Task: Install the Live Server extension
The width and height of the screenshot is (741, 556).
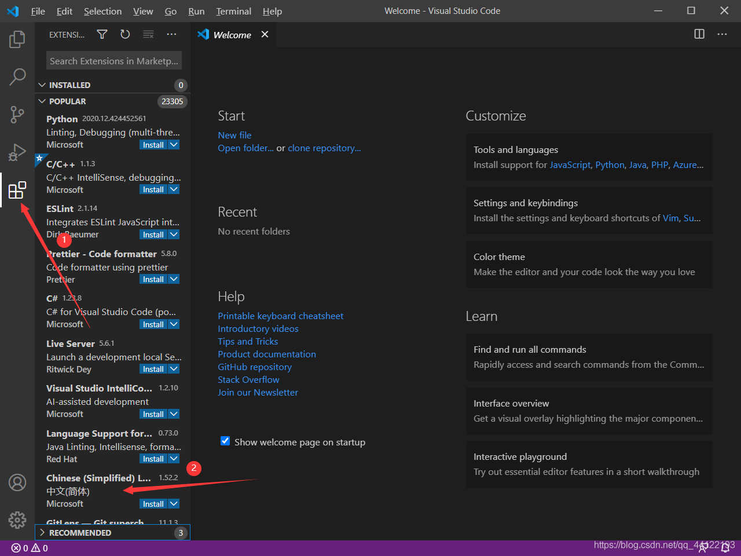Action: pos(153,369)
